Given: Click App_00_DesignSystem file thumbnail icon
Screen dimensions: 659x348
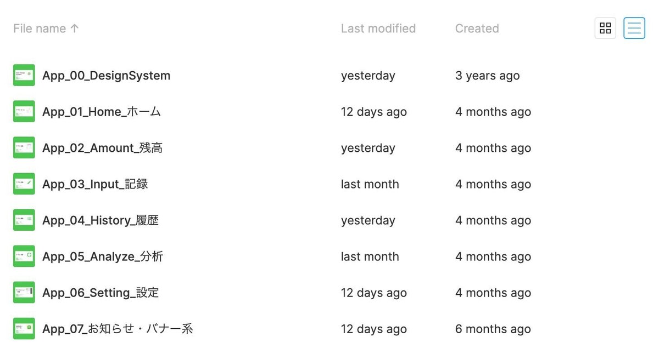Looking at the screenshot, I should coord(24,76).
